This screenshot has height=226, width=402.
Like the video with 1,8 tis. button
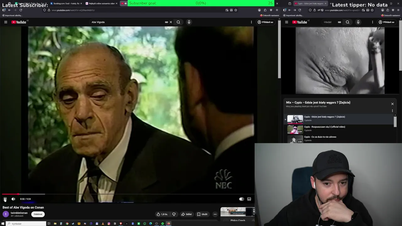pyautogui.click(x=162, y=214)
